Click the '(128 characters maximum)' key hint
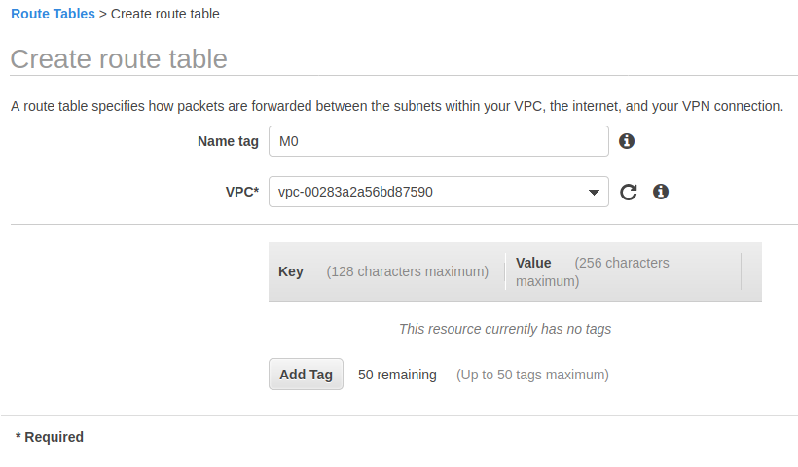The image size is (798, 467). pos(407,271)
